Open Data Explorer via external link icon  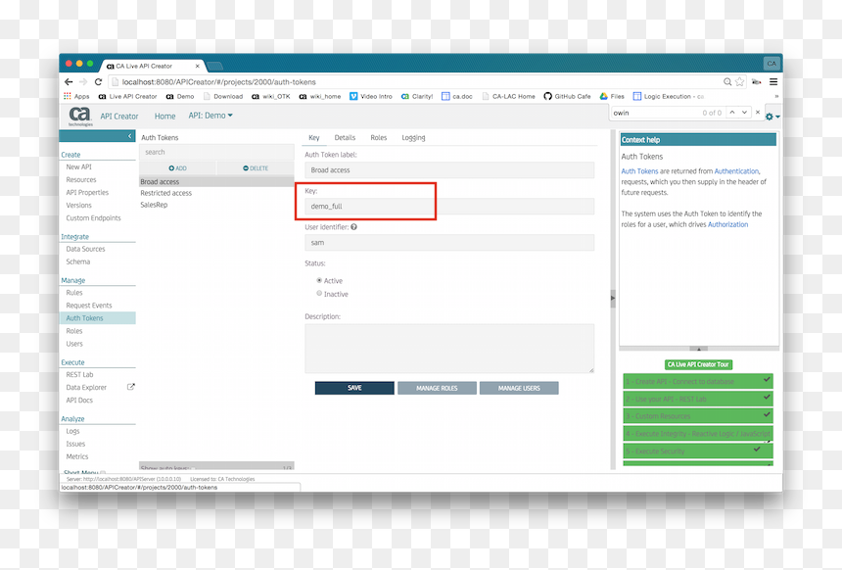tap(130, 387)
